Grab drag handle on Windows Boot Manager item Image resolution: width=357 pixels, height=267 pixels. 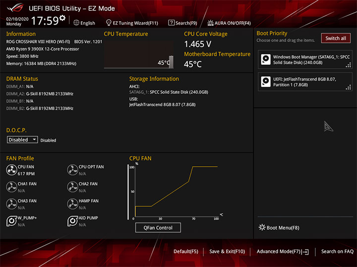349,65
